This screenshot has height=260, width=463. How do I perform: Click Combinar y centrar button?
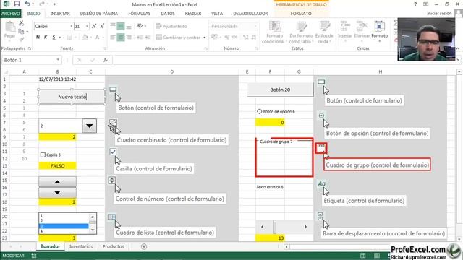click(x=179, y=38)
